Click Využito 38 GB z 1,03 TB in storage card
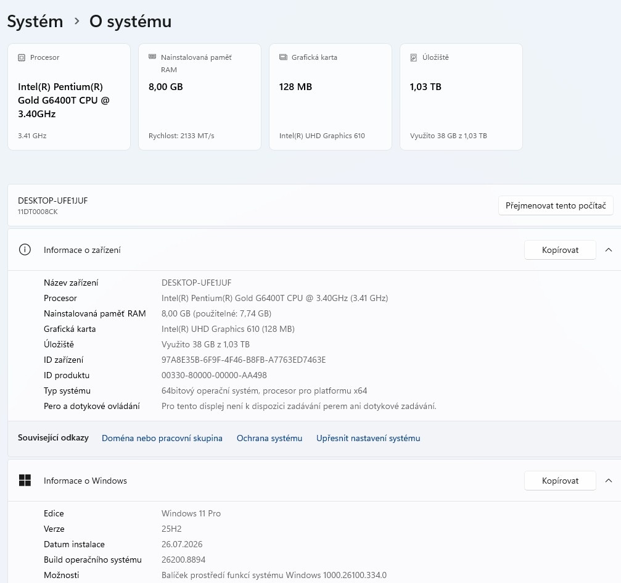 tap(448, 136)
